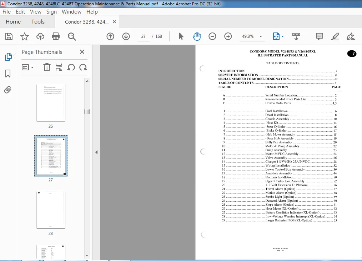Switch to the Home tab
This screenshot has height=261, width=362.
[13, 22]
